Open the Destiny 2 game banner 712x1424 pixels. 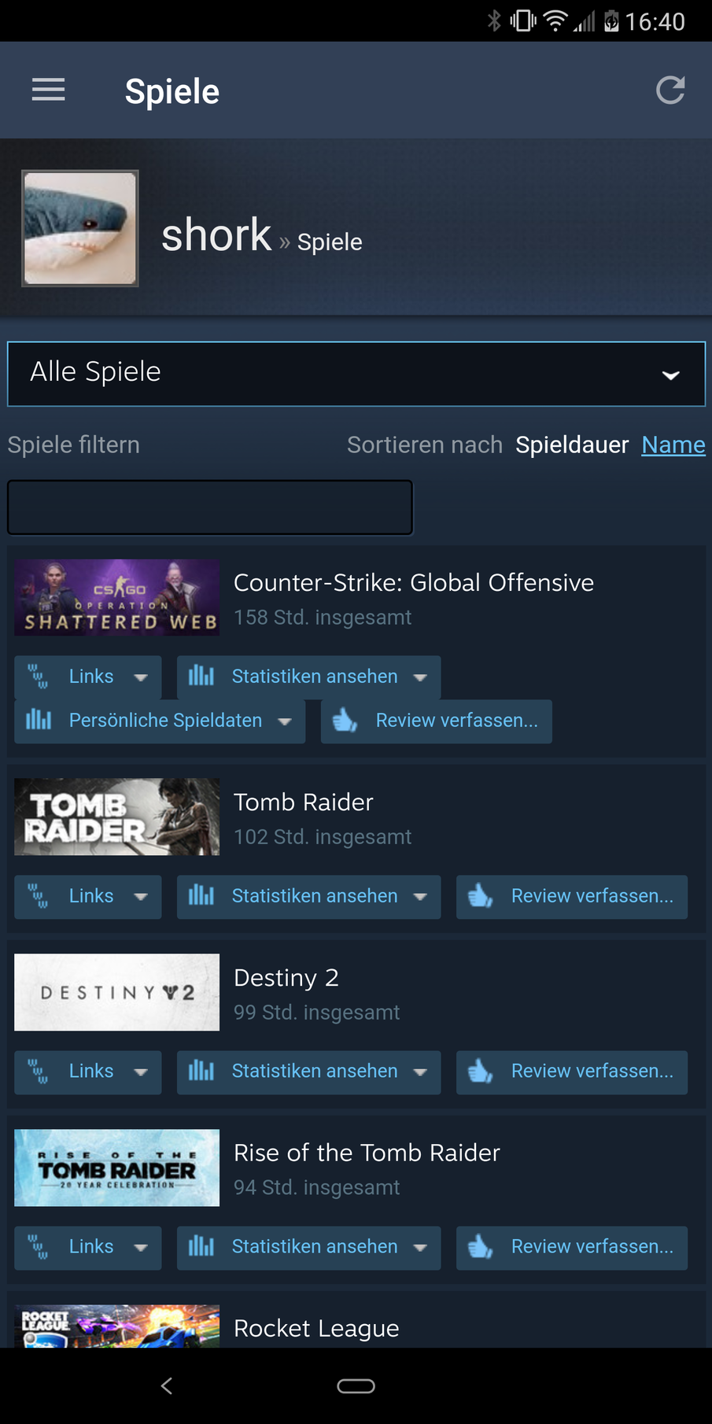click(116, 992)
